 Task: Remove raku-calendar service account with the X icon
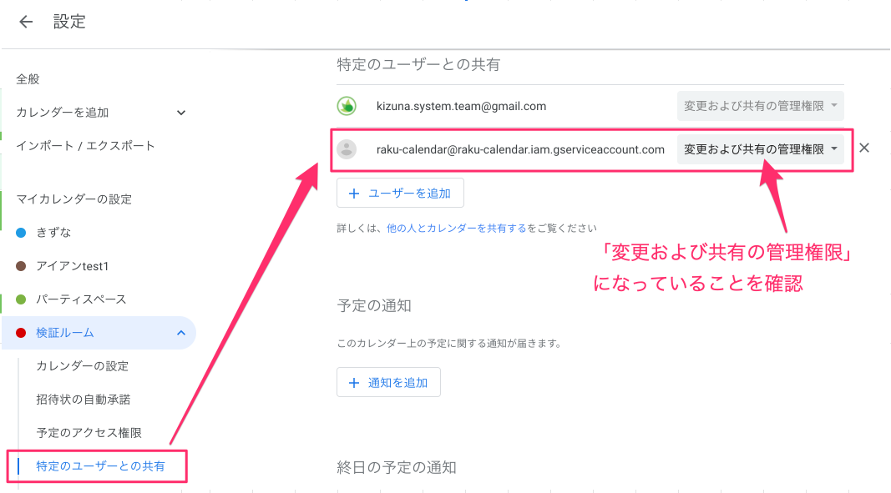(x=864, y=148)
